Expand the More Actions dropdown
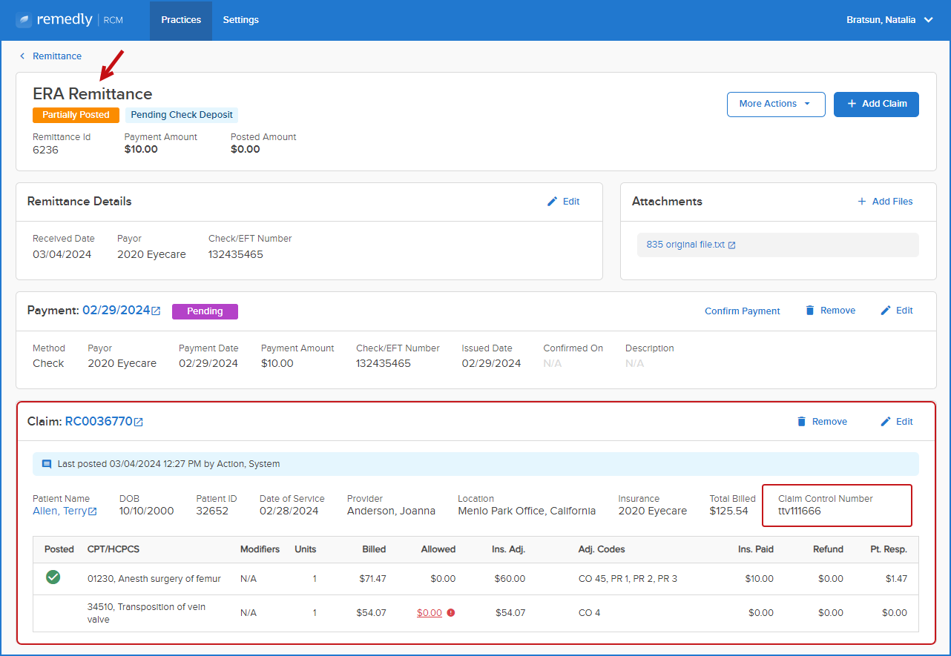The width and height of the screenshot is (951, 656). point(776,105)
